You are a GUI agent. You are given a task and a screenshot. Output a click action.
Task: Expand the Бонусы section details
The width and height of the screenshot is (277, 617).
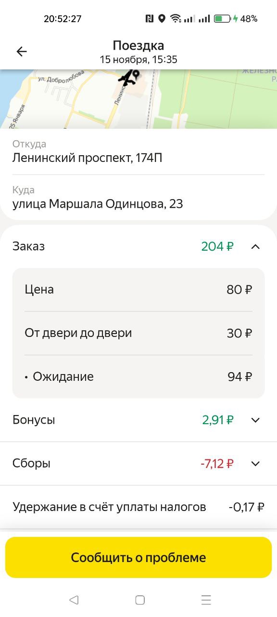click(x=256, y=420)
